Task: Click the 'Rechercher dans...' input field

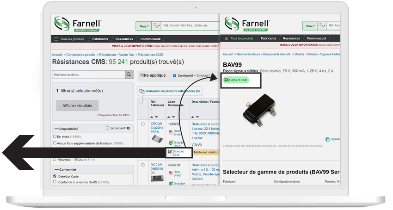Action: click(88, 74)
